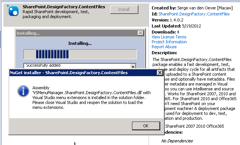Select the SharePoint.DesignFactory.ContentFiles package title

pos(64,7)
